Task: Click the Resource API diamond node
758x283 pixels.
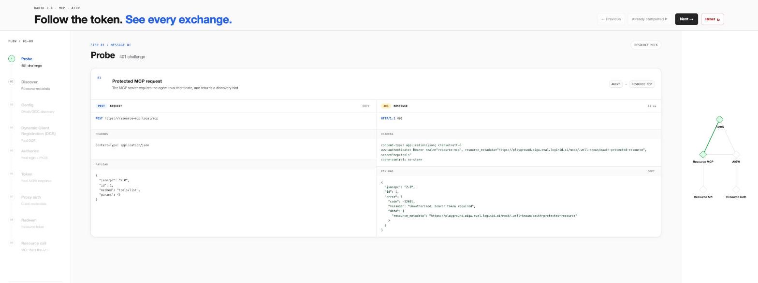Action: pos(703,189)
